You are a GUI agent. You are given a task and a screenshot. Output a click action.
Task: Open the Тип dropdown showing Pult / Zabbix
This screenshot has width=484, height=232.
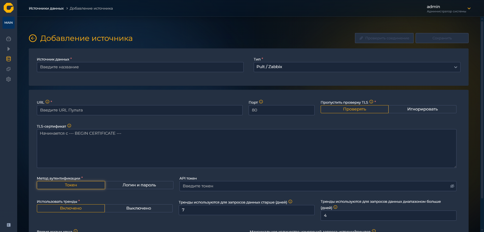coord(357,67)
